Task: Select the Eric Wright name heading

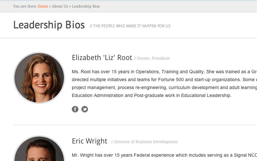Action: pos(90,141)
